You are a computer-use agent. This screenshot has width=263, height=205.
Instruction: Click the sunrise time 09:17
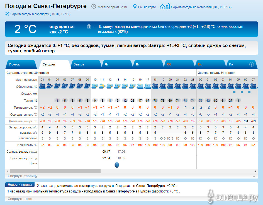(x=106, y=152)
